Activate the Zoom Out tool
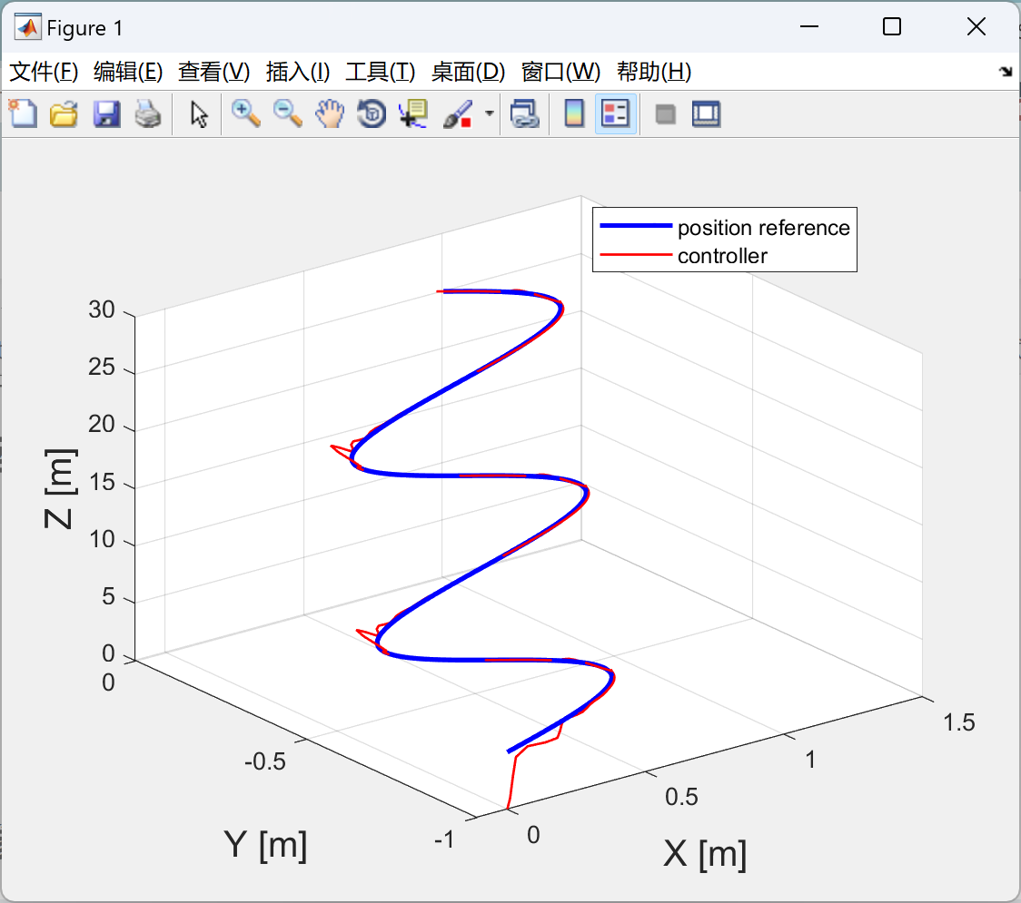This screenshot has height=903, width=1021. tap(287, 113)
